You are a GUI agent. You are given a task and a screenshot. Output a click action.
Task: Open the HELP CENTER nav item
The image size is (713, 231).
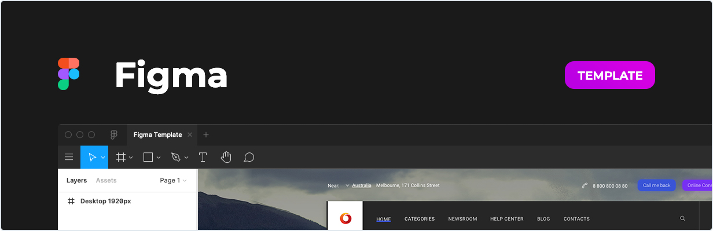[507, 219]
